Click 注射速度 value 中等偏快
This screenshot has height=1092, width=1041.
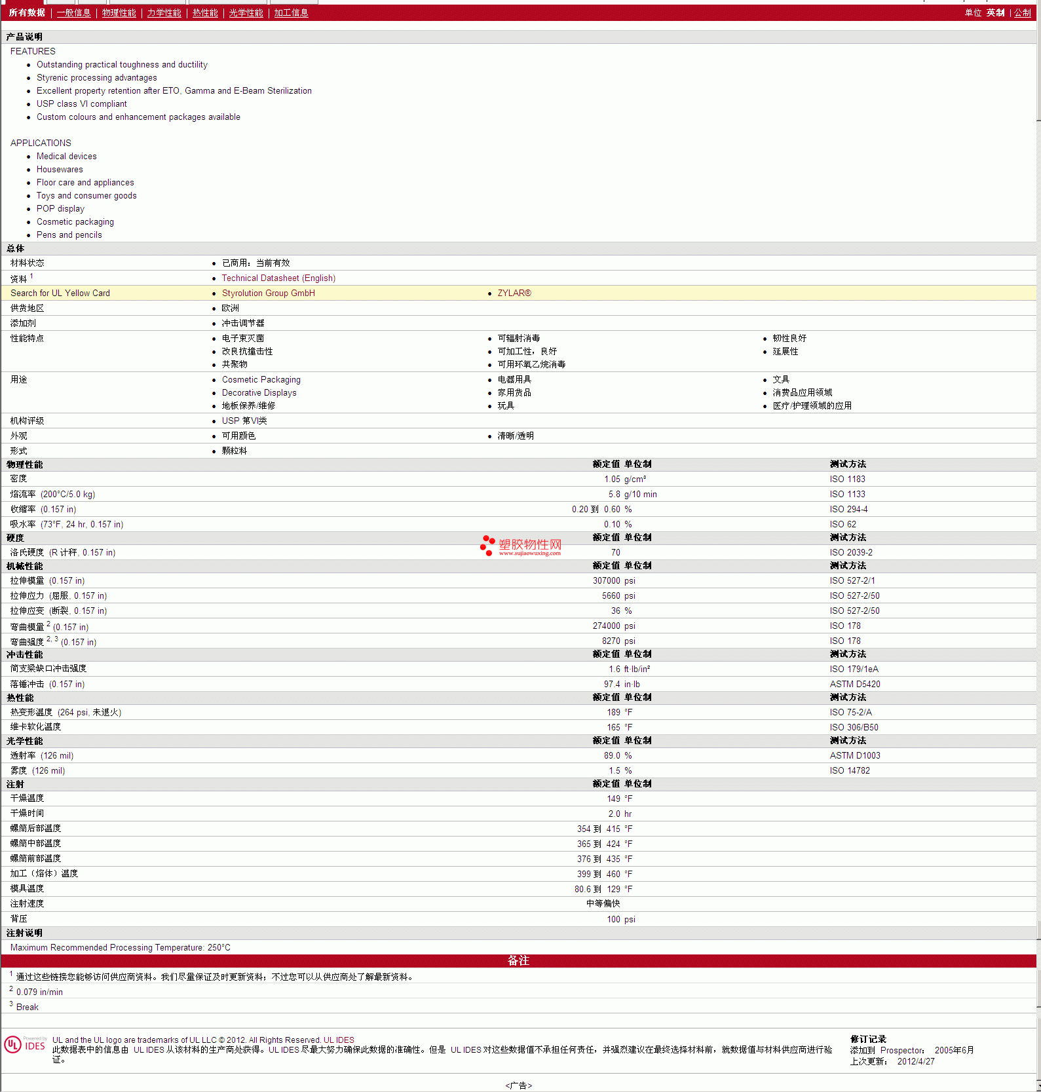click(x=603, y=904)
